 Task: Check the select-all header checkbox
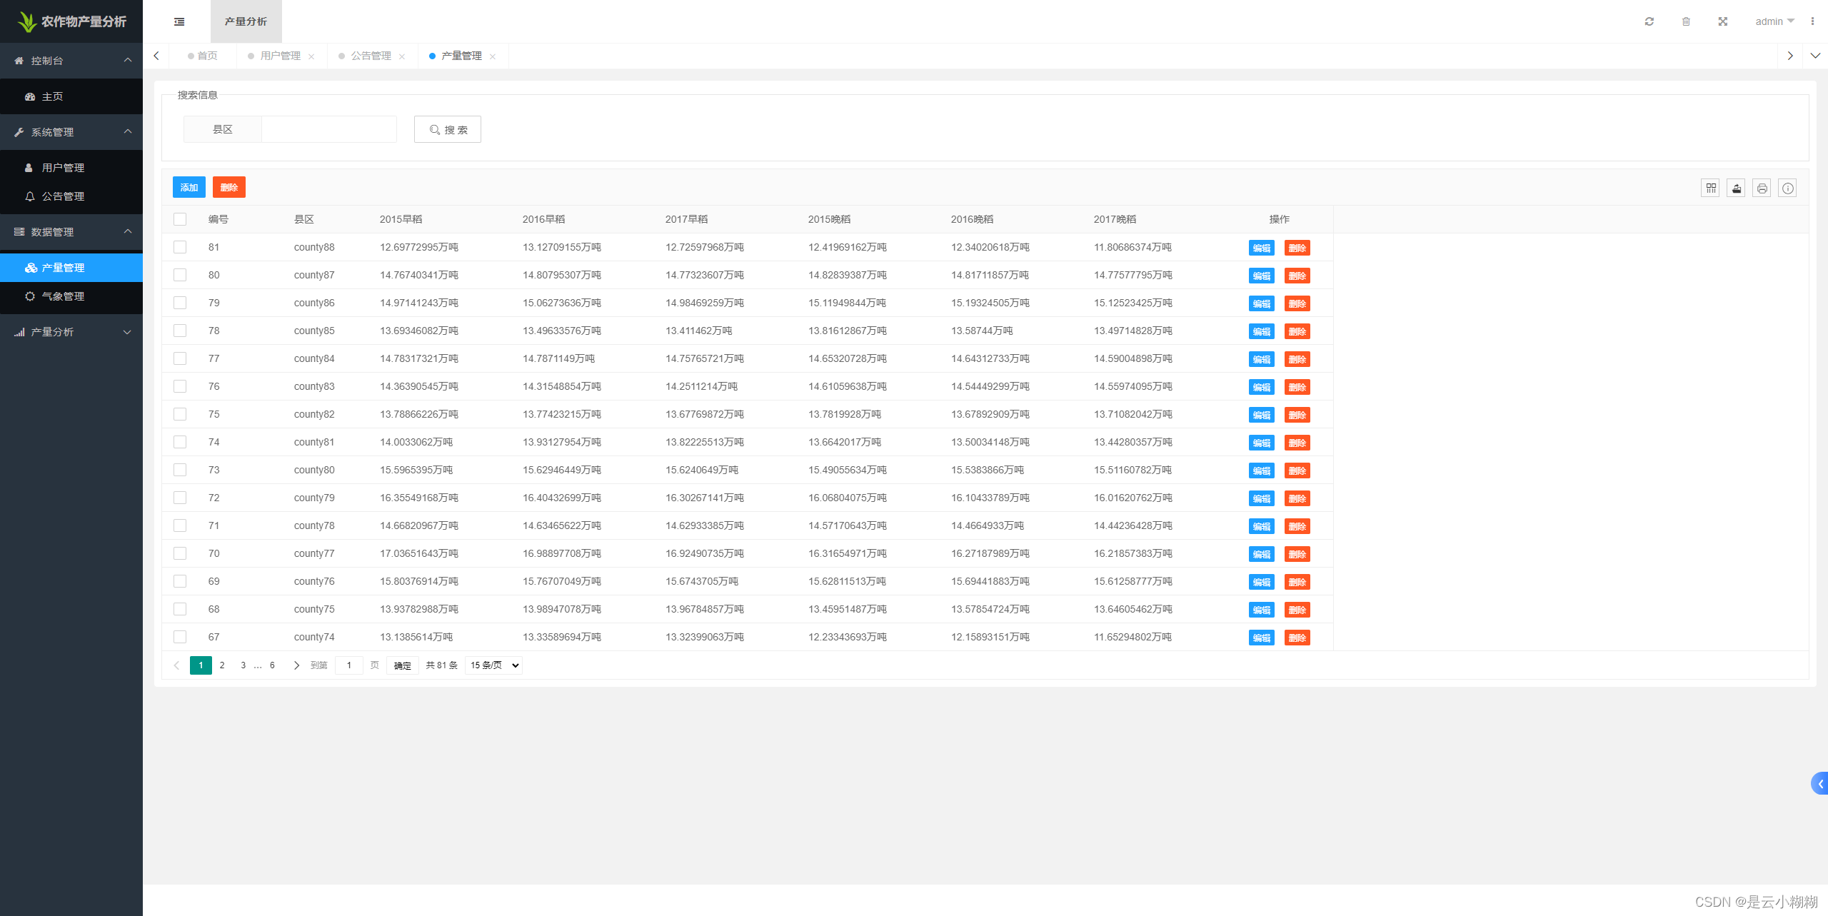pos(180,219)
